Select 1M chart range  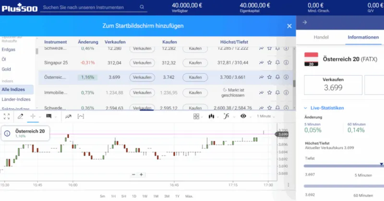(x=156, y=196)
